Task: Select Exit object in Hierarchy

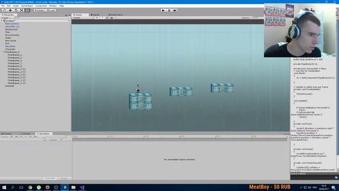Action: click(7, 44)
